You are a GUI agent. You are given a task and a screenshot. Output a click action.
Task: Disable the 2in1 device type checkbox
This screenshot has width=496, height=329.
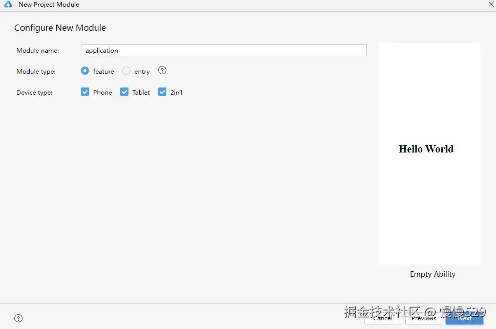pos(162,92)
